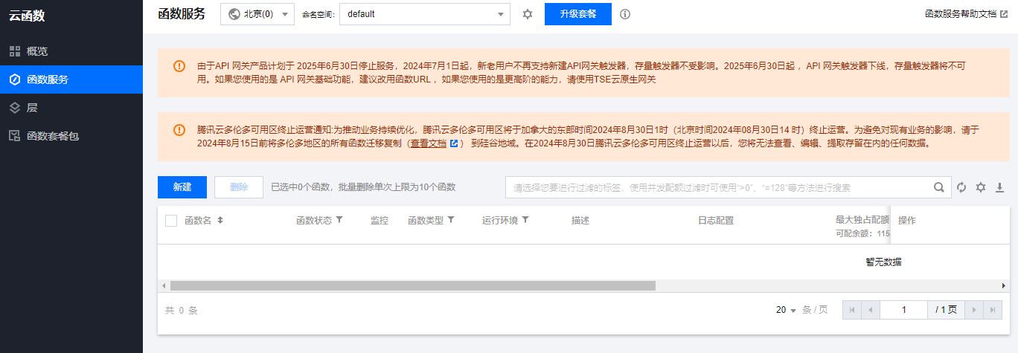The image size is (1018, 353).
Task: Click the scrollbar left arrow
Action: 164,285
